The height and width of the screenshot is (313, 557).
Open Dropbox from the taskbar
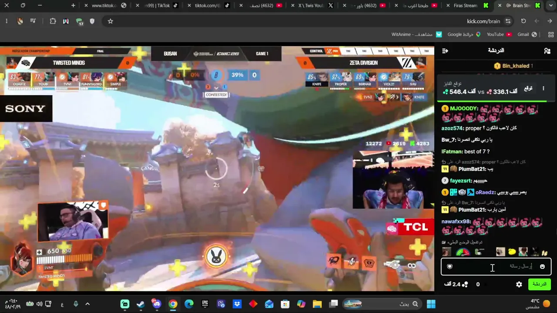tap(237, 304)
